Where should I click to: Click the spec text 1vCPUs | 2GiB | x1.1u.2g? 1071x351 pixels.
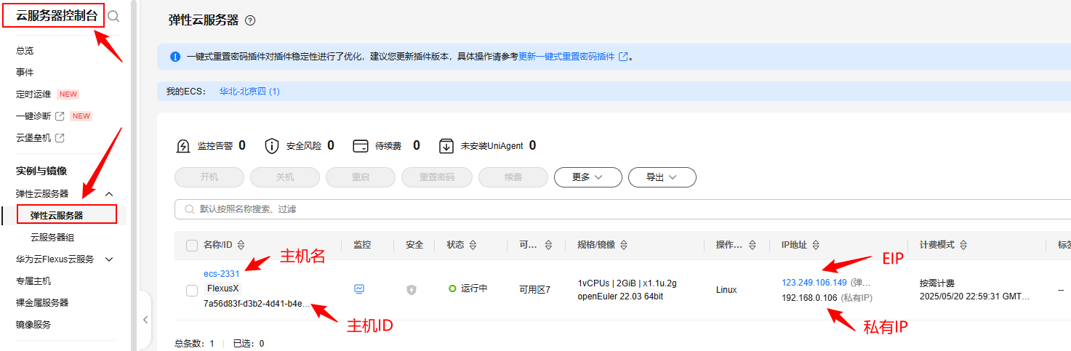pyautogui.click(x=627, y=283)
